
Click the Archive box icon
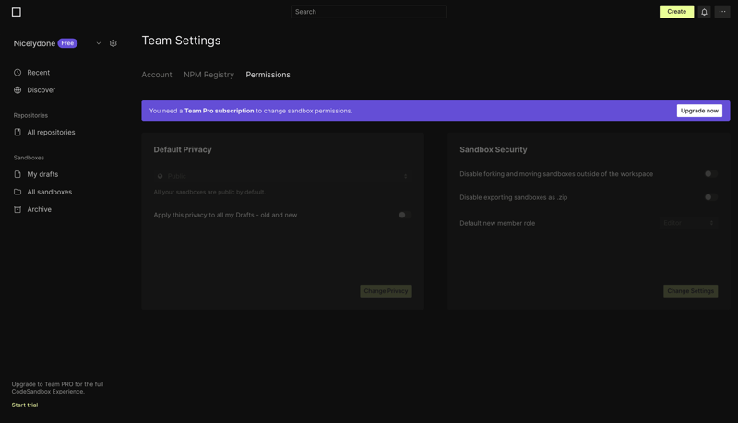pyautogui.click(x=18, y=209)
